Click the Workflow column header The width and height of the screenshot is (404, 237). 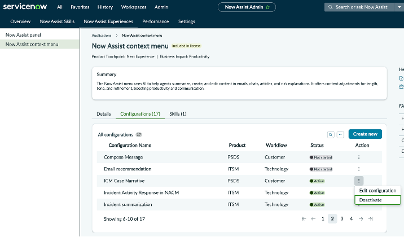tap(276, 145)
